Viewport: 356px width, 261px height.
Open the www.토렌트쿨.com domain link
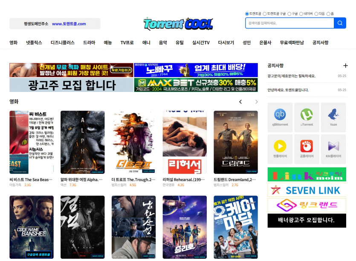(x=69, y=24)
